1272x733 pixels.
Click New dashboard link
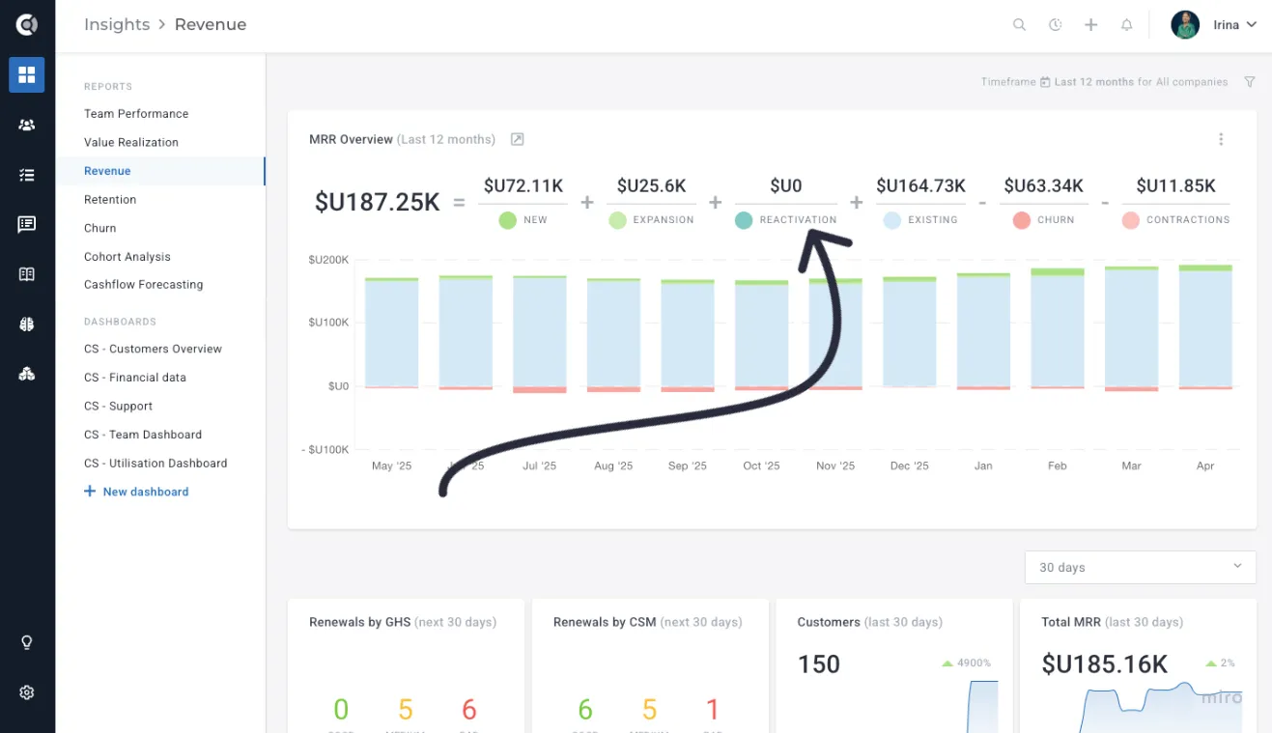click(136, 492)
